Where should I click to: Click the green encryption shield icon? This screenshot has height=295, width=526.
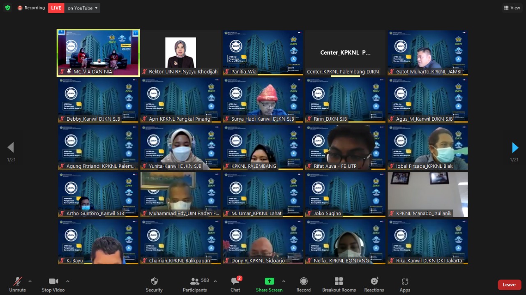click(7, 8)
